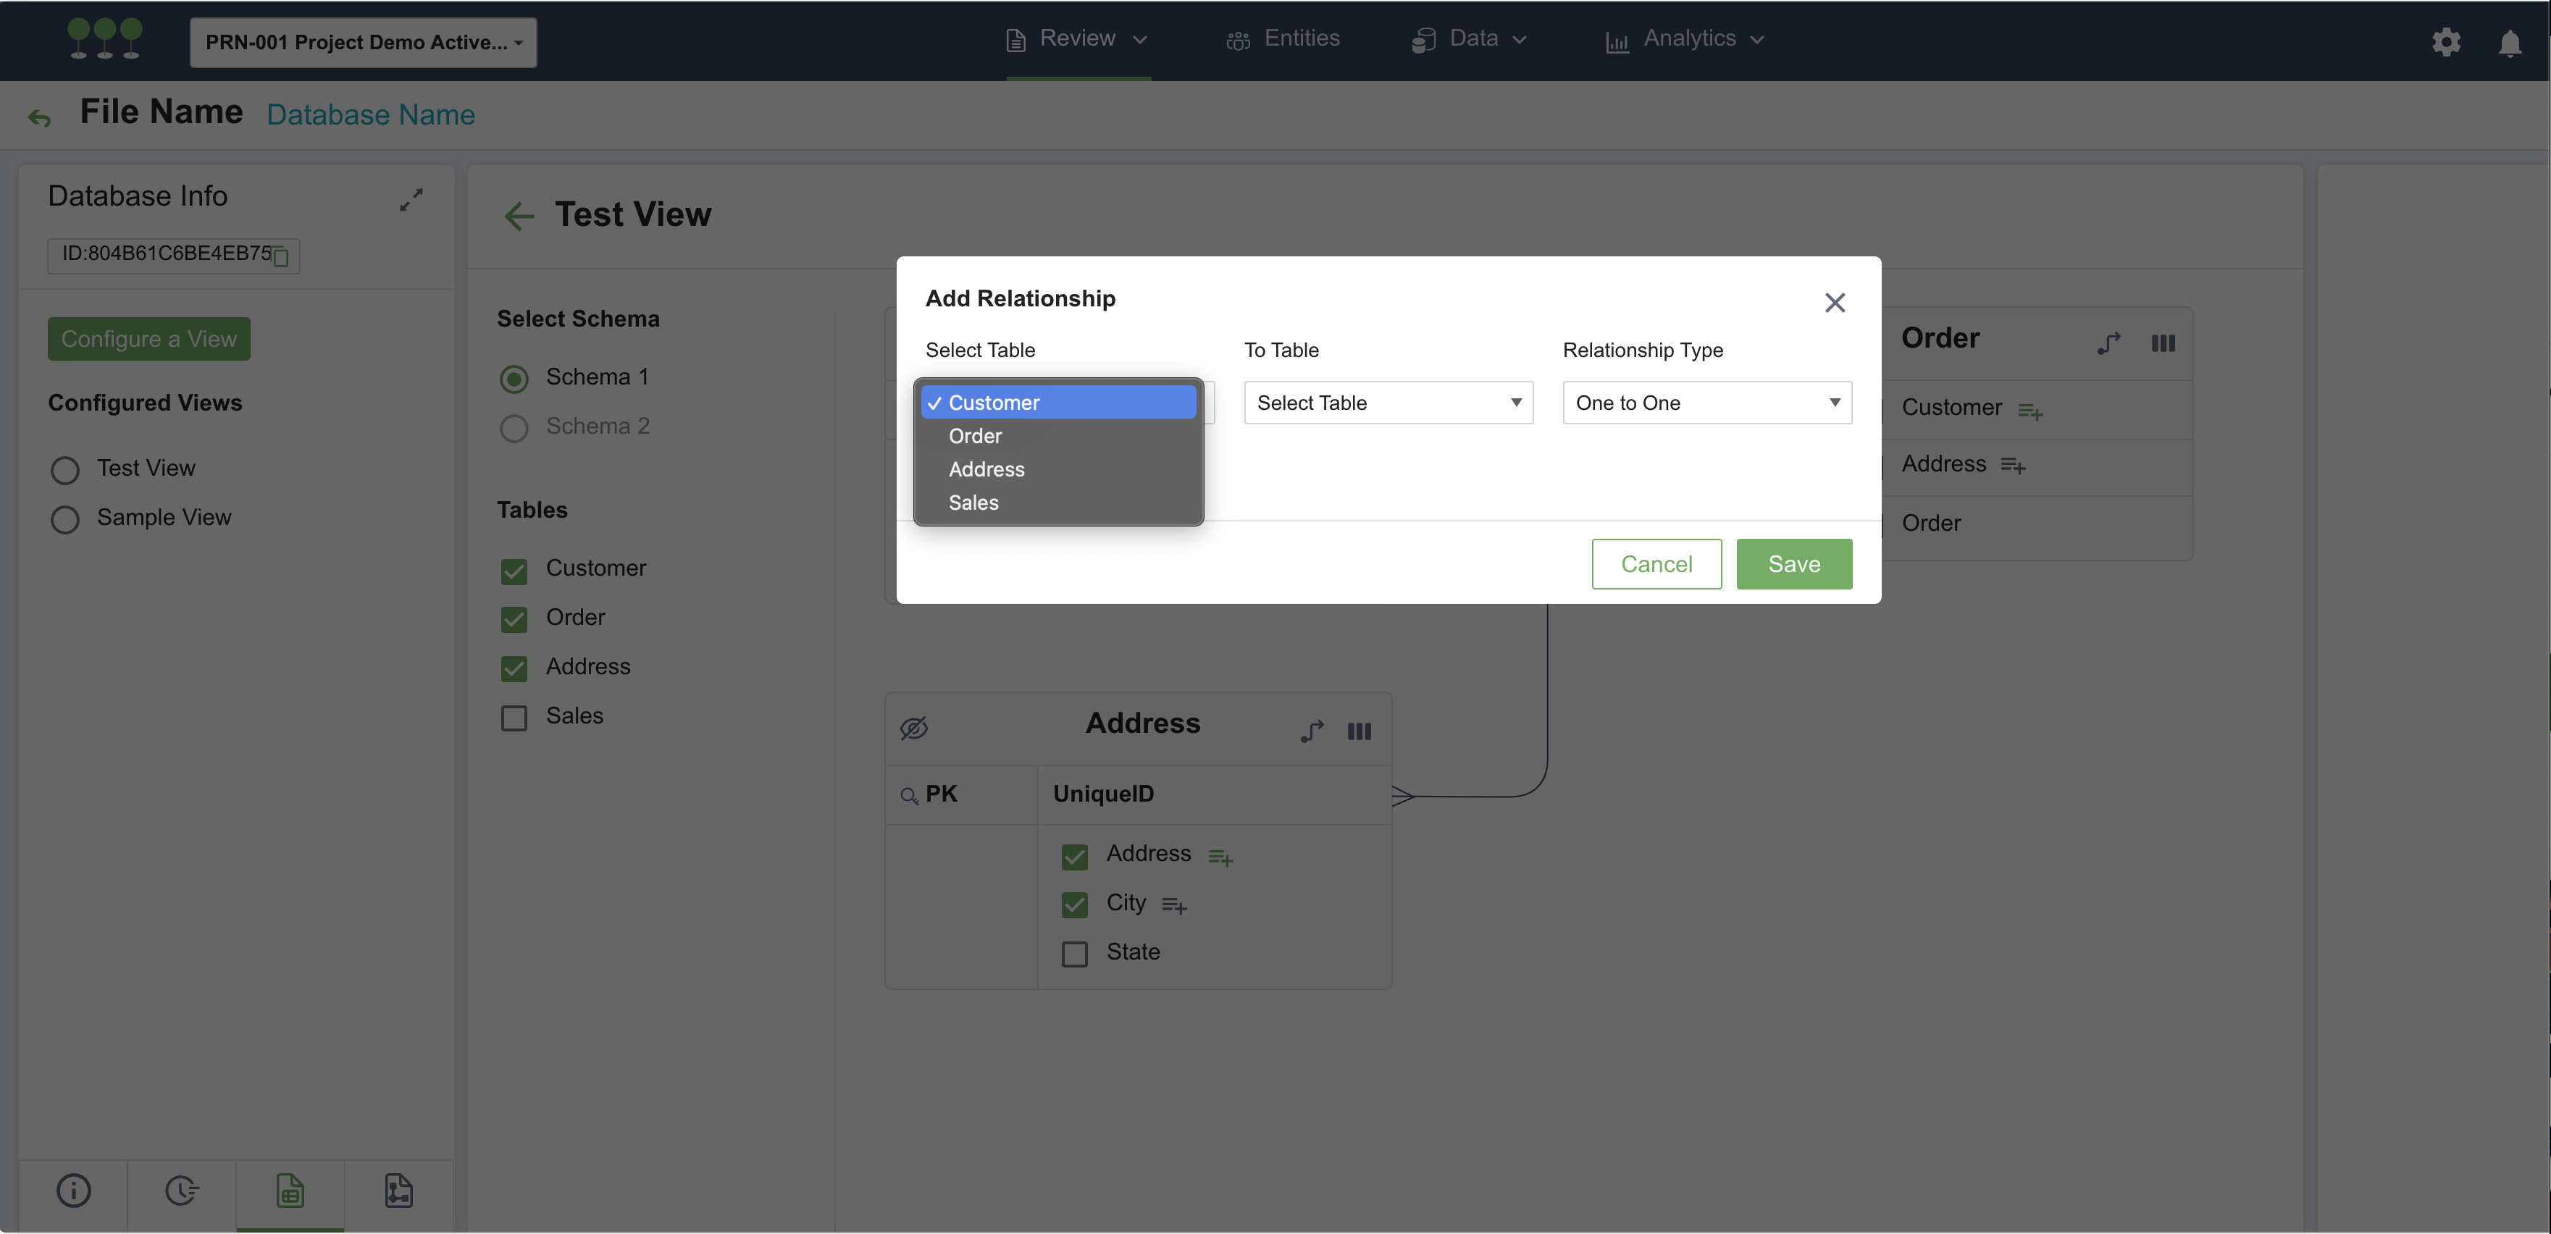Open the history tab at bottom left
Screen dimensions: 2551x1234
click(x=181, y=1191)
